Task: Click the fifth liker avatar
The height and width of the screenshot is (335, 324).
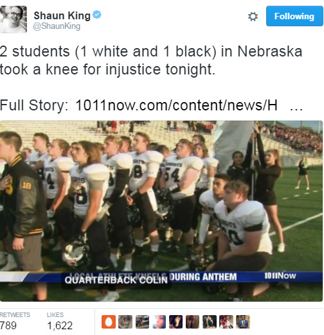Action: 175,322
